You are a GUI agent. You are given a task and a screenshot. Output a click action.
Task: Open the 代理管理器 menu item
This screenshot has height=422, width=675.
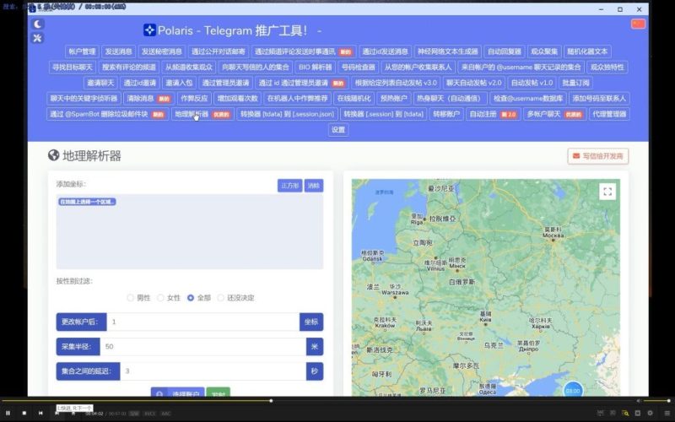tap(609, 114)
